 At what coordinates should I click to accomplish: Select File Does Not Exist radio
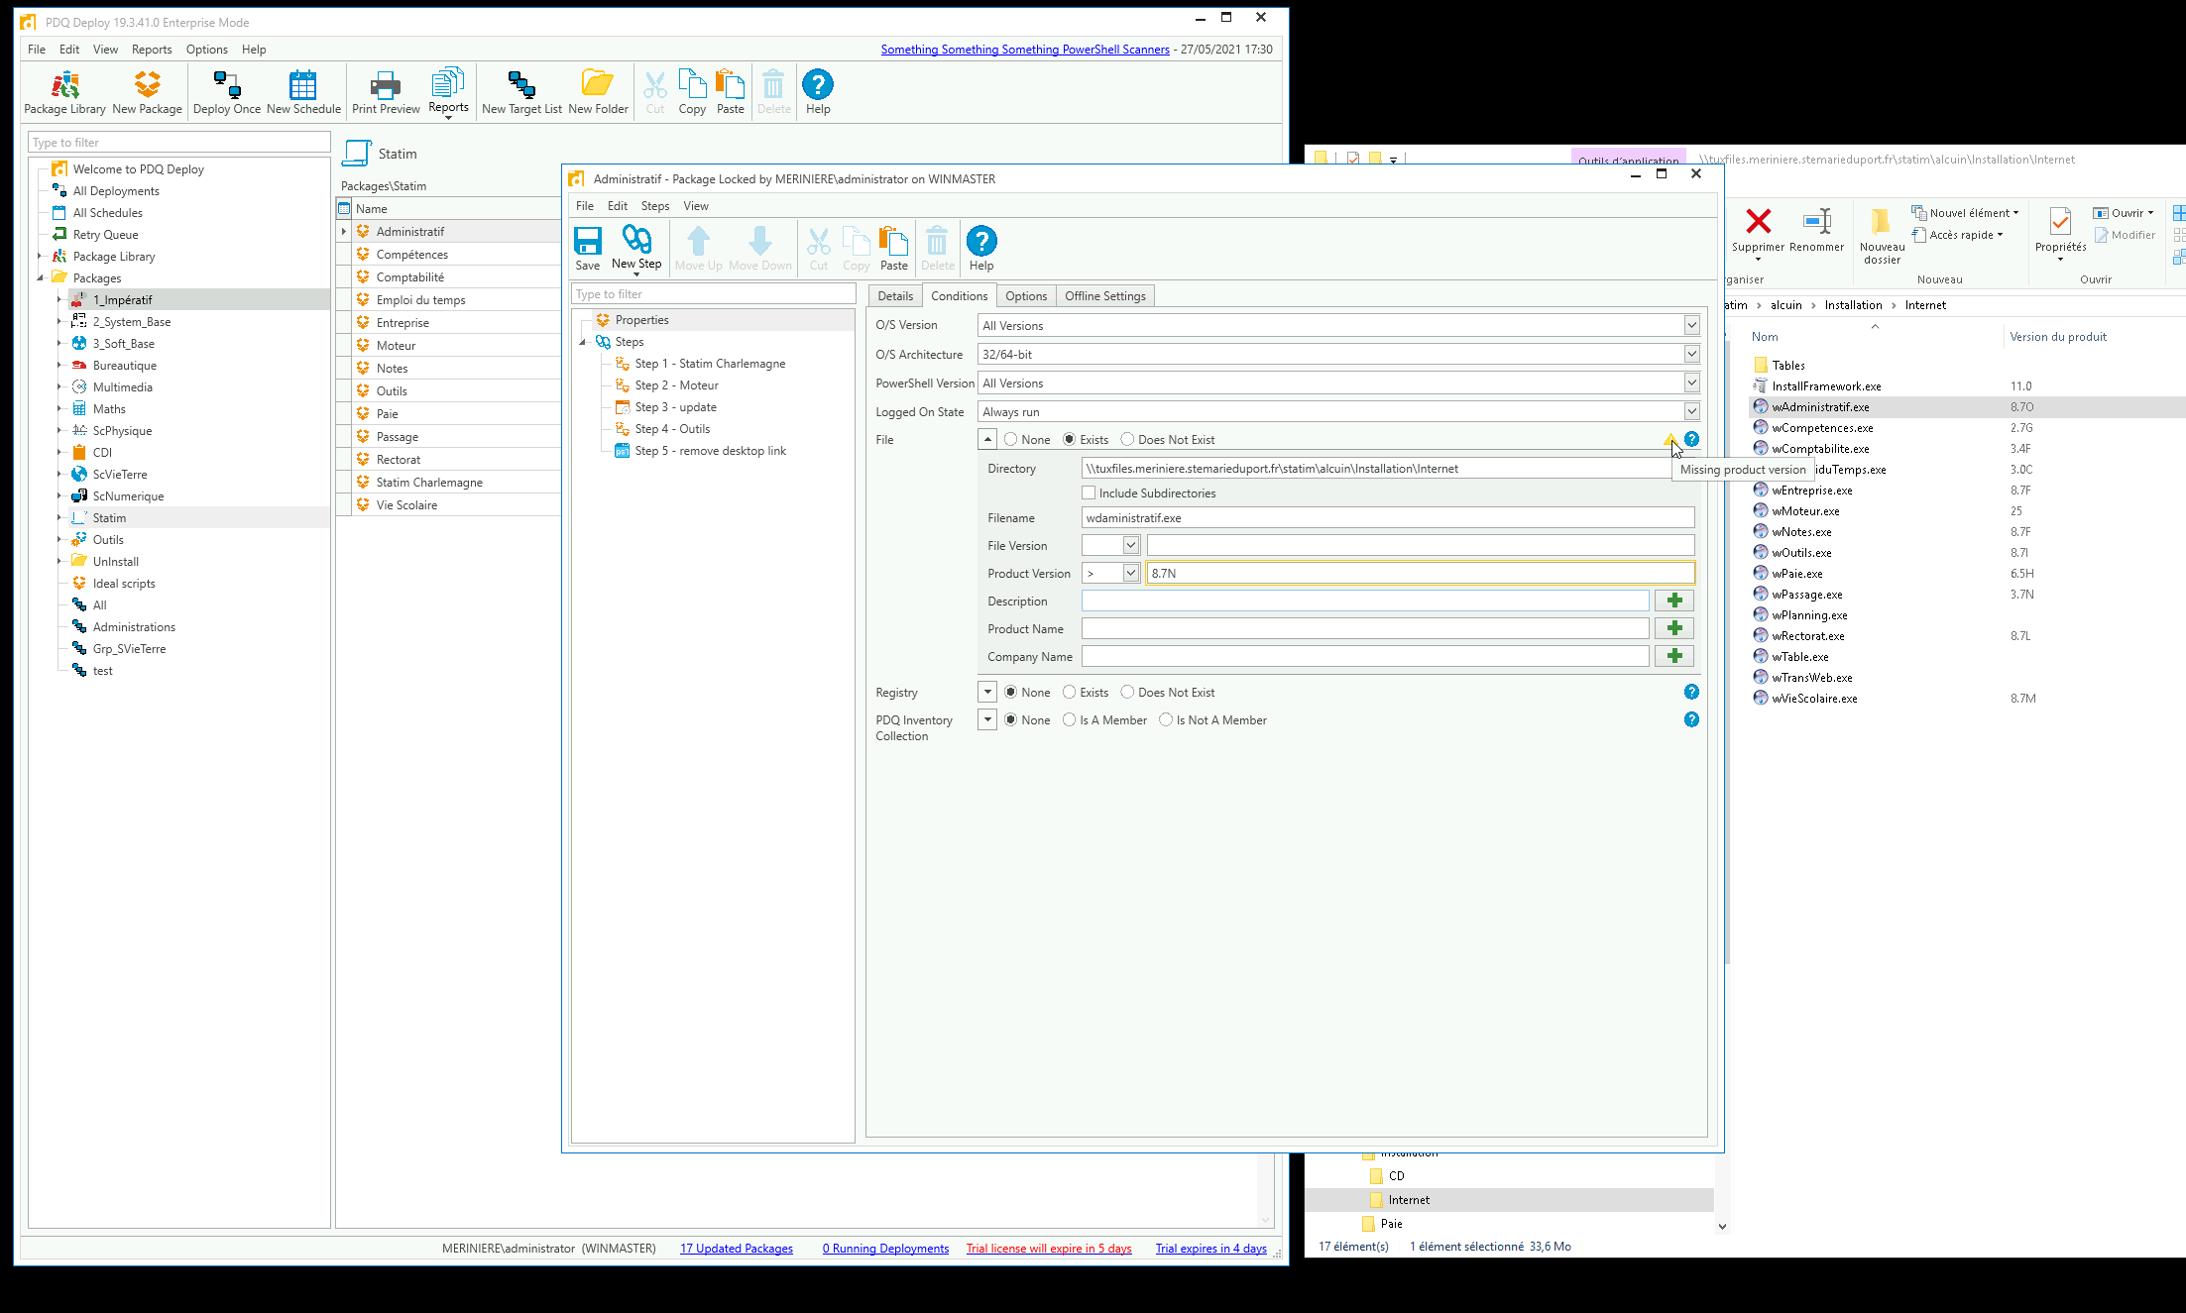tap(1127, 439)
